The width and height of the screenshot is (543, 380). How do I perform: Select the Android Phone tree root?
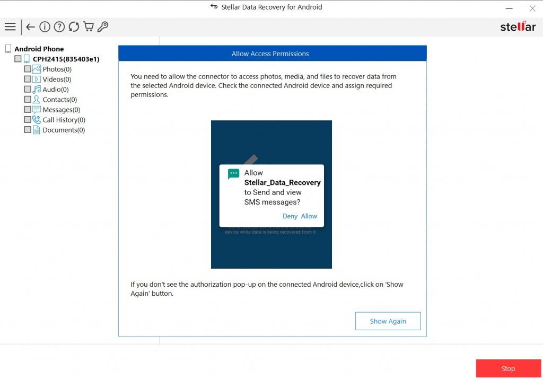point(39,49)
